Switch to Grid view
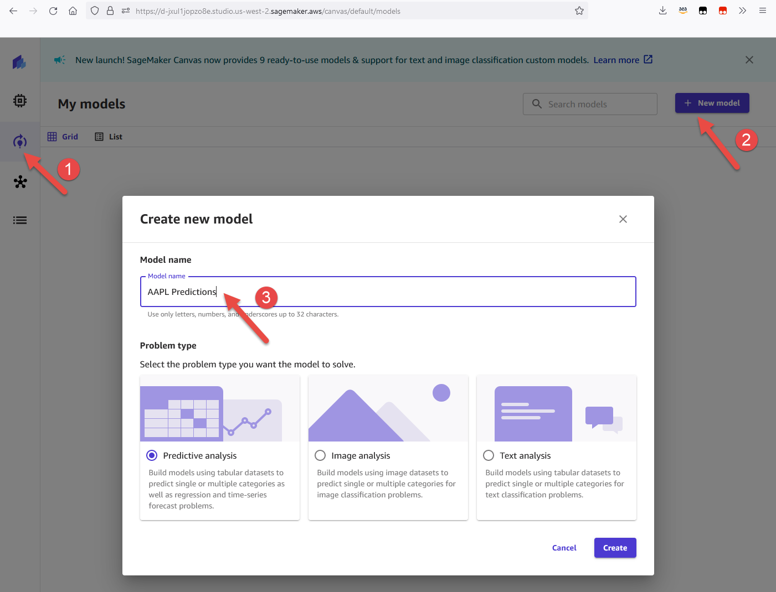Screen dimensions: 776x592 coord(63,137)
